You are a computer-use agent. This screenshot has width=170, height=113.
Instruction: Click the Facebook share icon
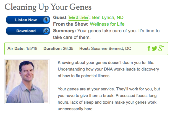149,48
